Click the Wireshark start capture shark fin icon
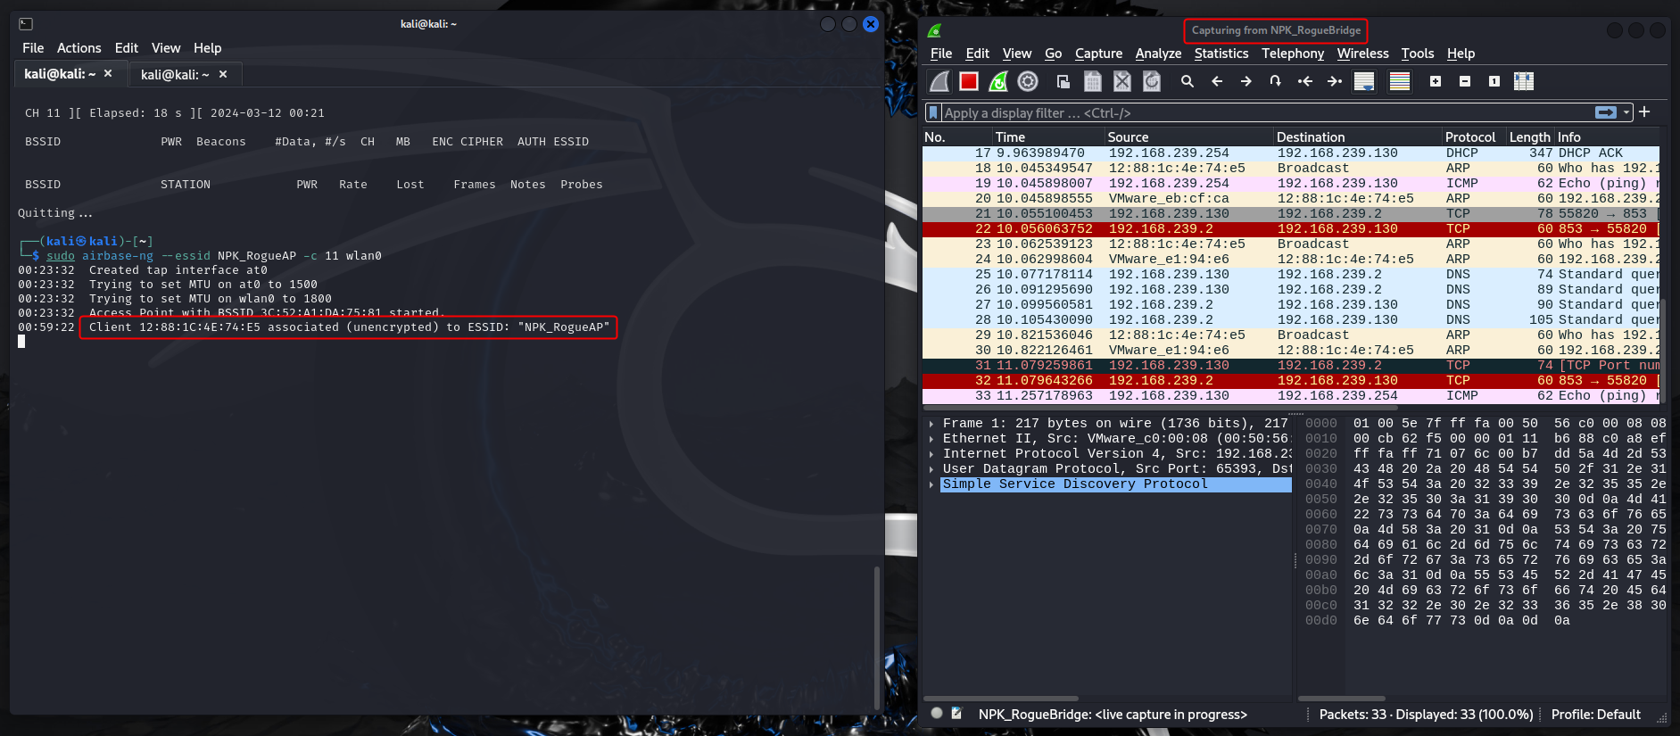Screen dimensions: 1680x736 [x=939, y=81]
